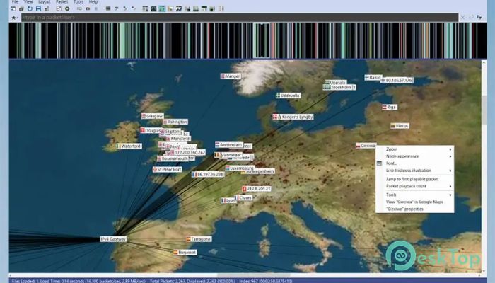
Task: Click the Luxembourg node label
Action: [240, 168]
